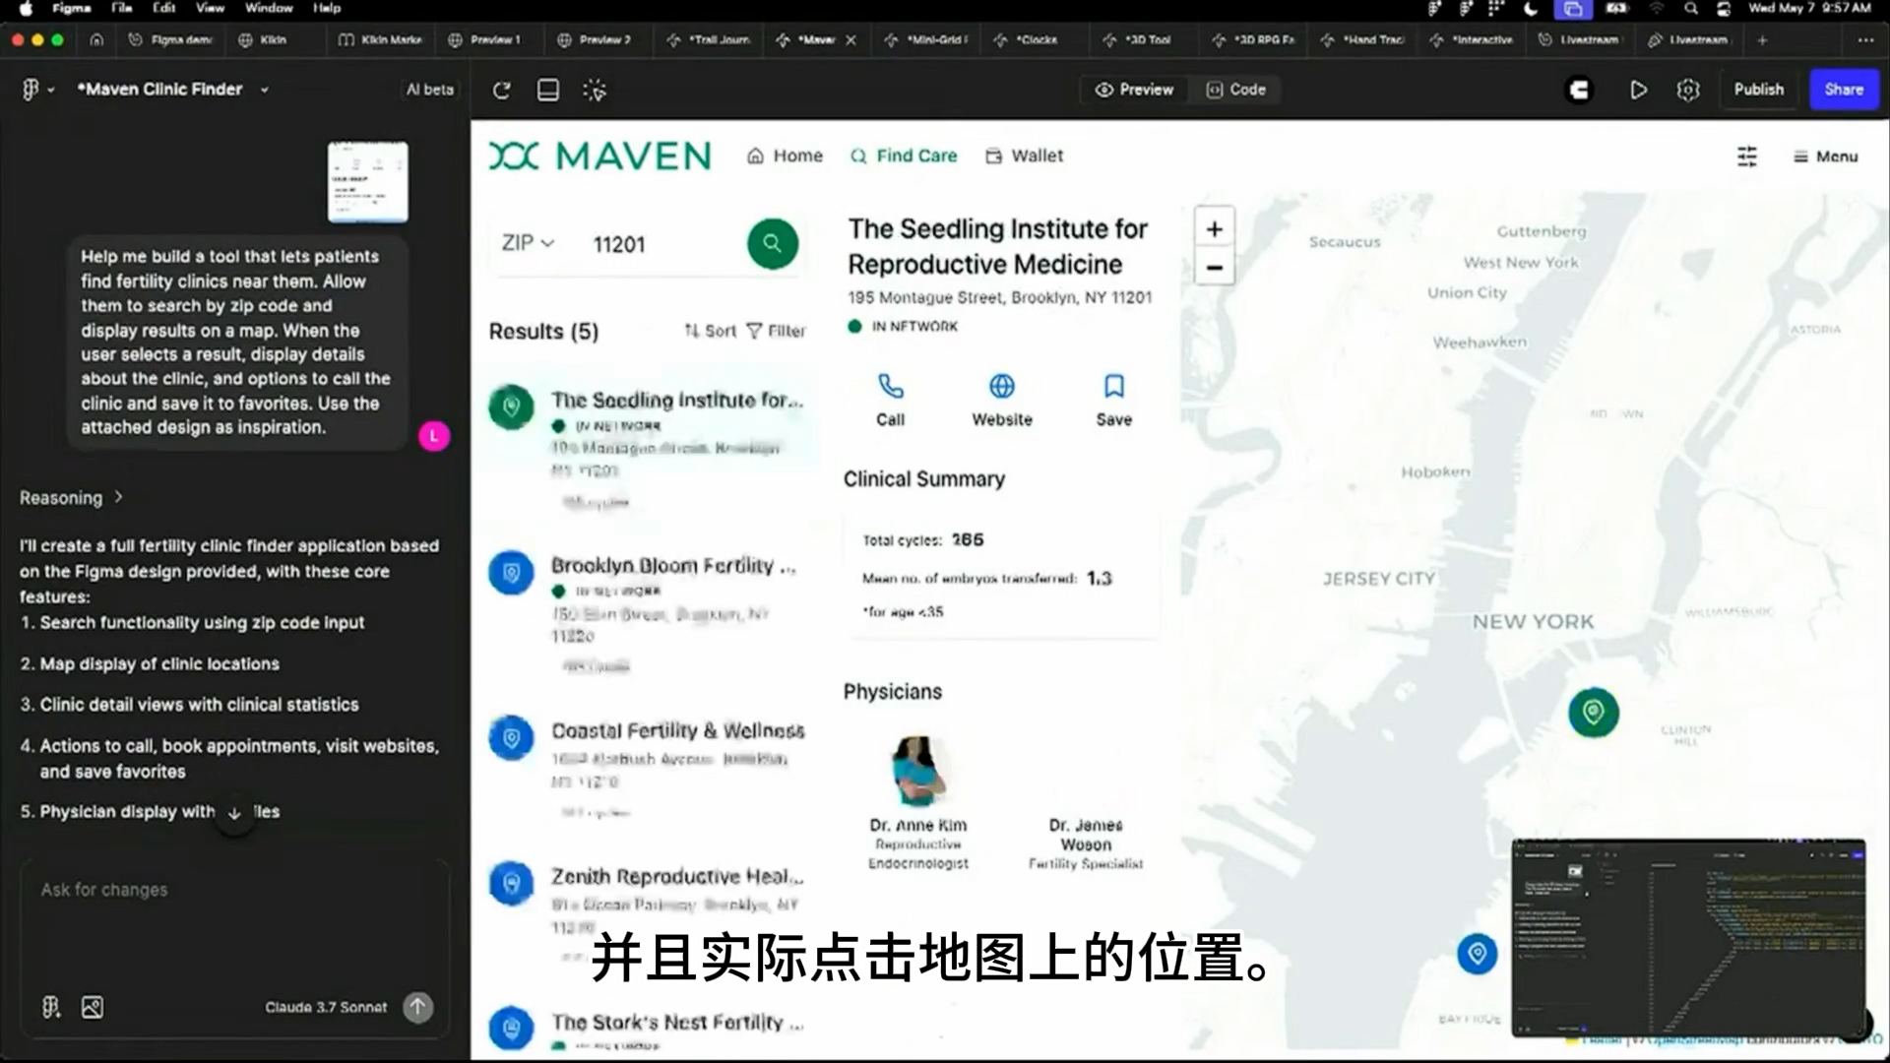The image size is (1890, 1063).
Task: Click the Coastal Fertility result pin icon
Action: pyautogui.click(x=512, y=737)
